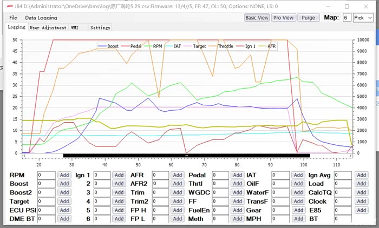Click the Basic View button
The width and height of the screenshot is (379, 228).
(257, 18)
